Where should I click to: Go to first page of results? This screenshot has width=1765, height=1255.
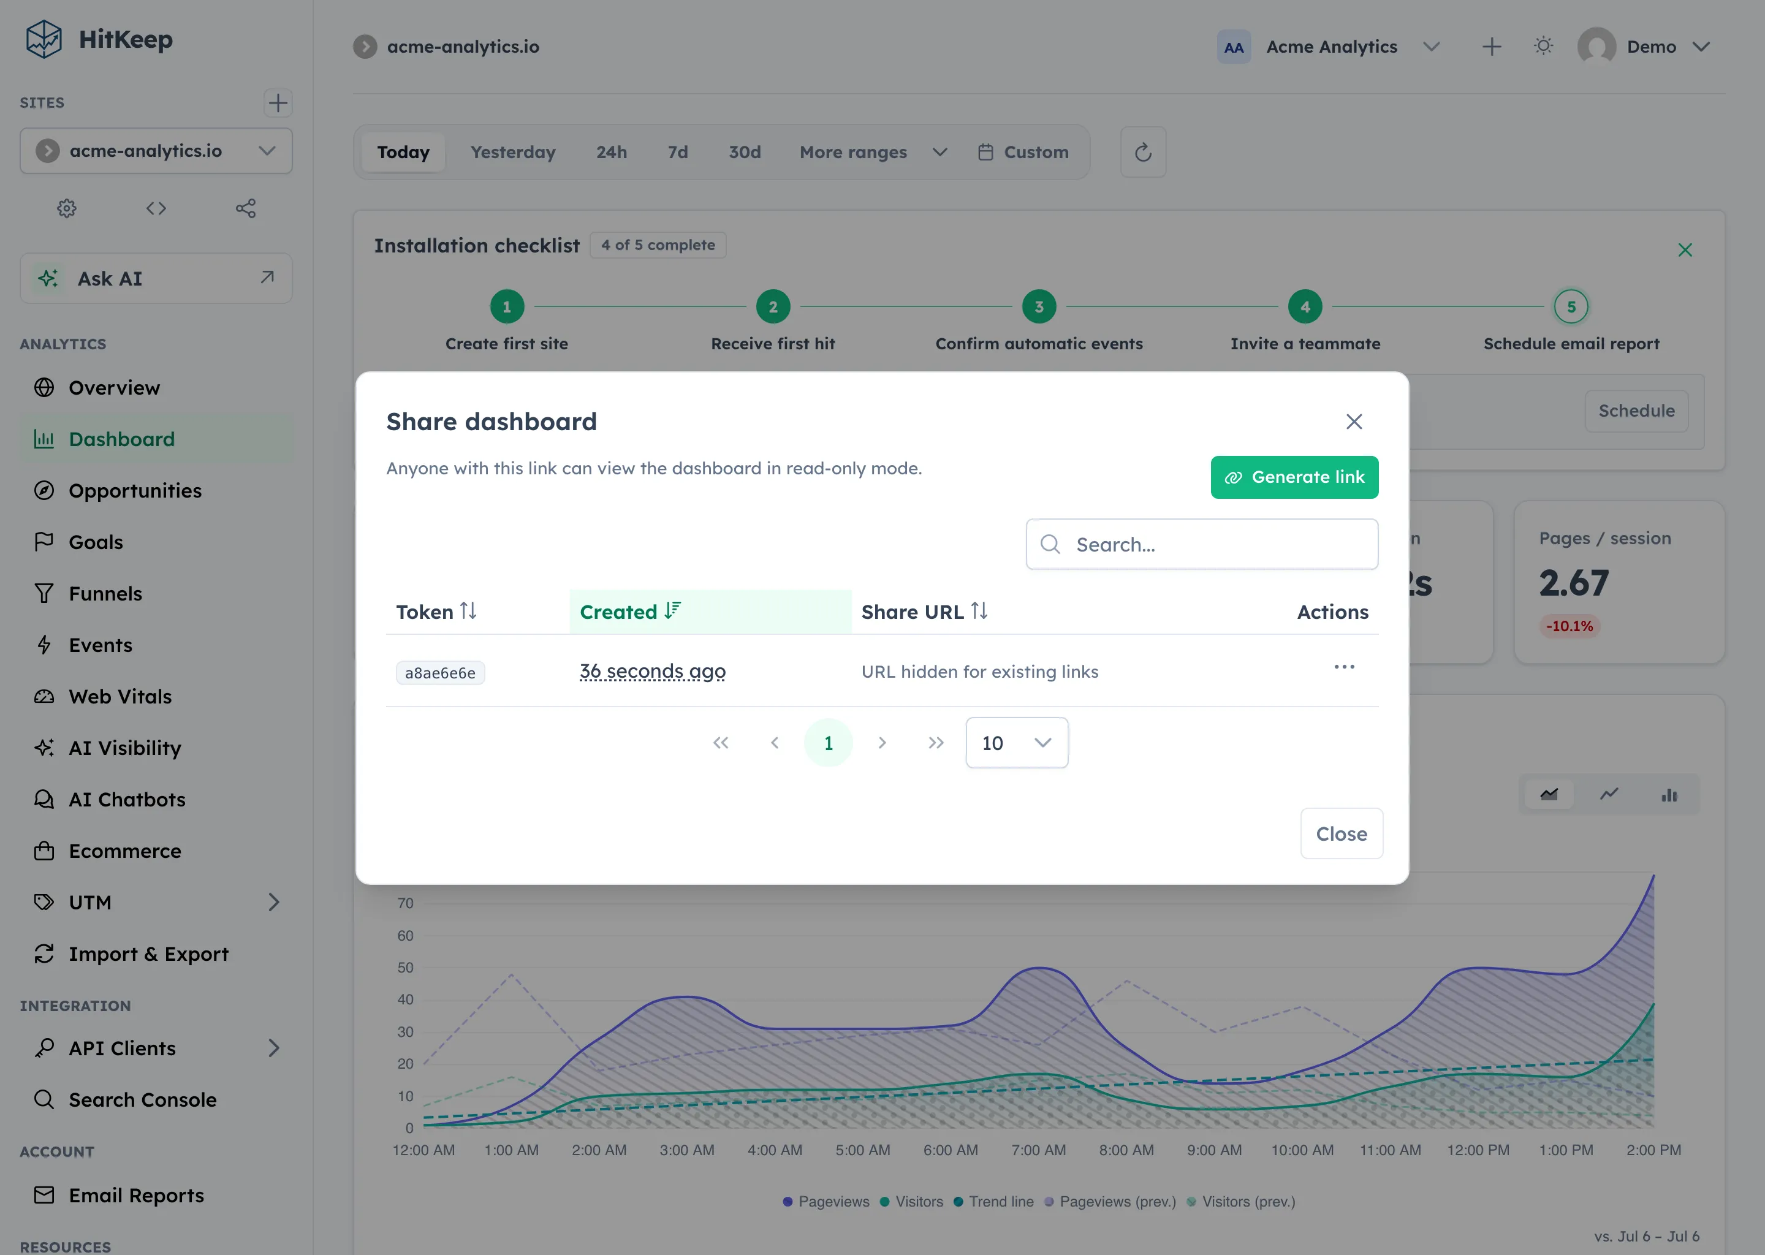(x=720, y=743)
